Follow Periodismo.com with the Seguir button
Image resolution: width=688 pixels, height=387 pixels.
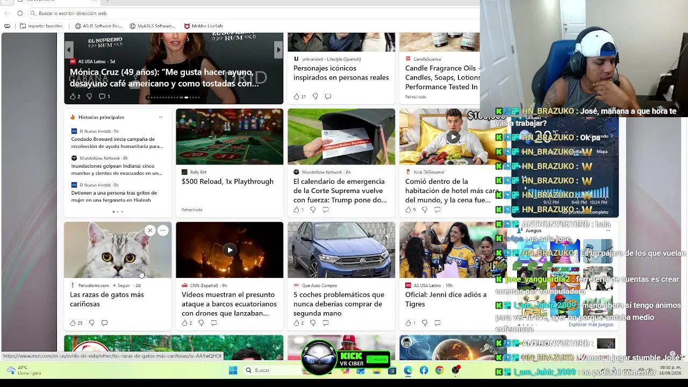click(121, 285)
